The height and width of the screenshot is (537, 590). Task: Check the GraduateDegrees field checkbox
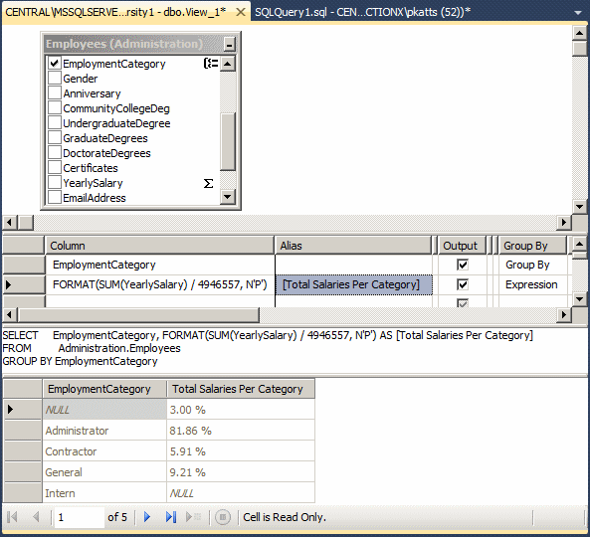(55, 137)
